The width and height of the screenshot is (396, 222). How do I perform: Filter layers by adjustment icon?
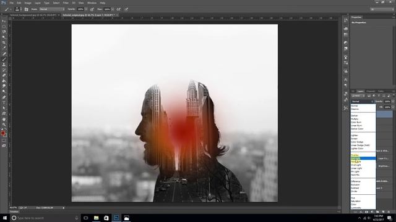[x=374, y=96]
